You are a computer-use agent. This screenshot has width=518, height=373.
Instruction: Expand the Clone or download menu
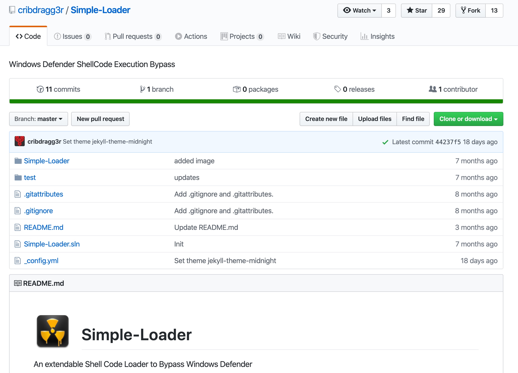point(468,119)
